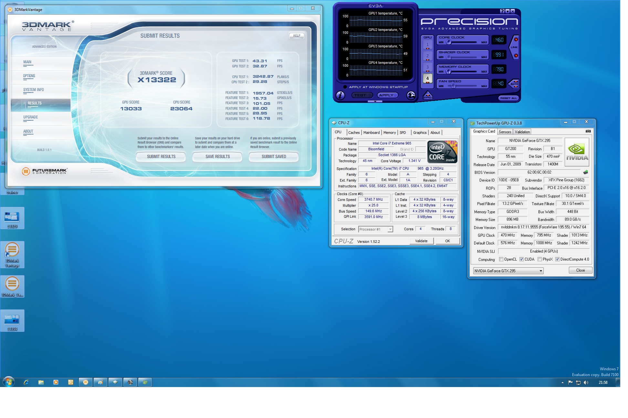Select RESULTS in 3DMark Vantage sidebar
Image resolution: width=628 pixels, height=418 pixels.
click(41, 105)
